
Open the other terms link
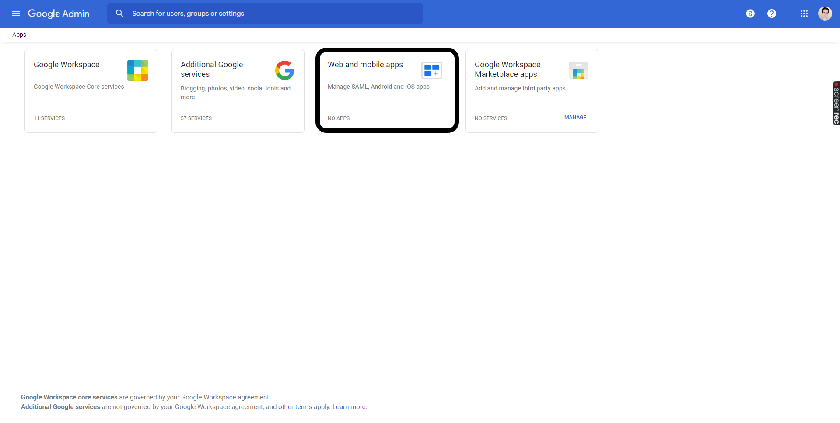pyautogui.click(x=295, y=407)
